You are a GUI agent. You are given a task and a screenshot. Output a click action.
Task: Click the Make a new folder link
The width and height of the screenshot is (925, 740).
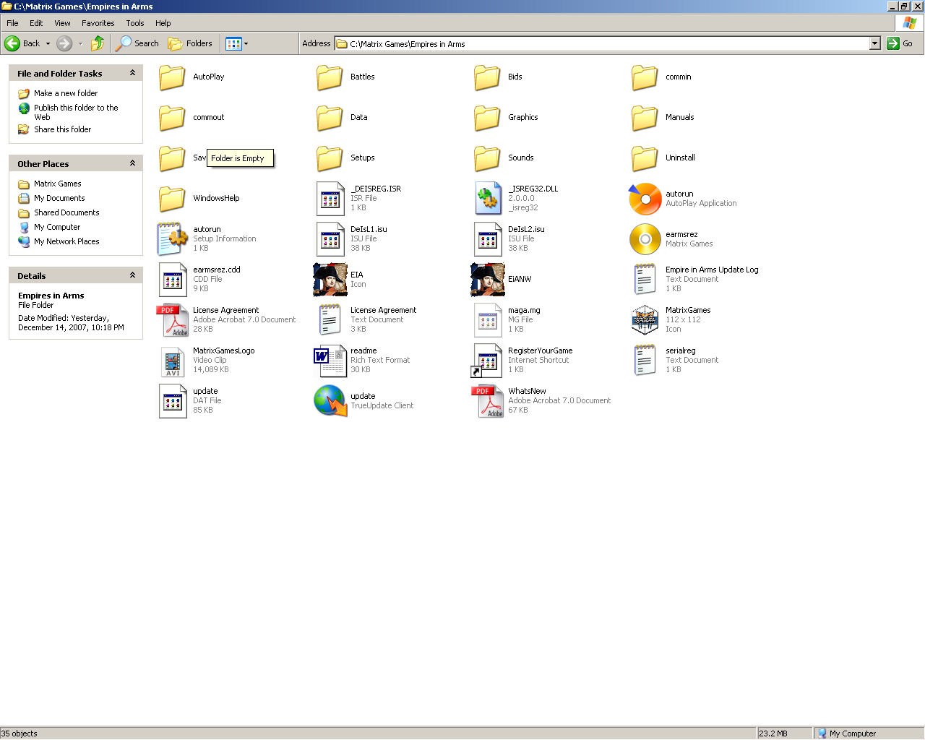66,92
